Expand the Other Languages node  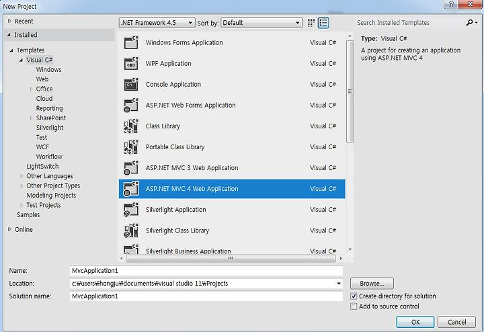pyautogui.click(x=22, y=176)
